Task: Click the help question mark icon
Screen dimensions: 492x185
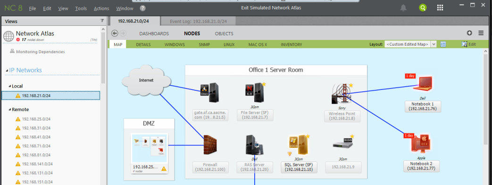Action: pyautogui.click(x=143, y=8)
